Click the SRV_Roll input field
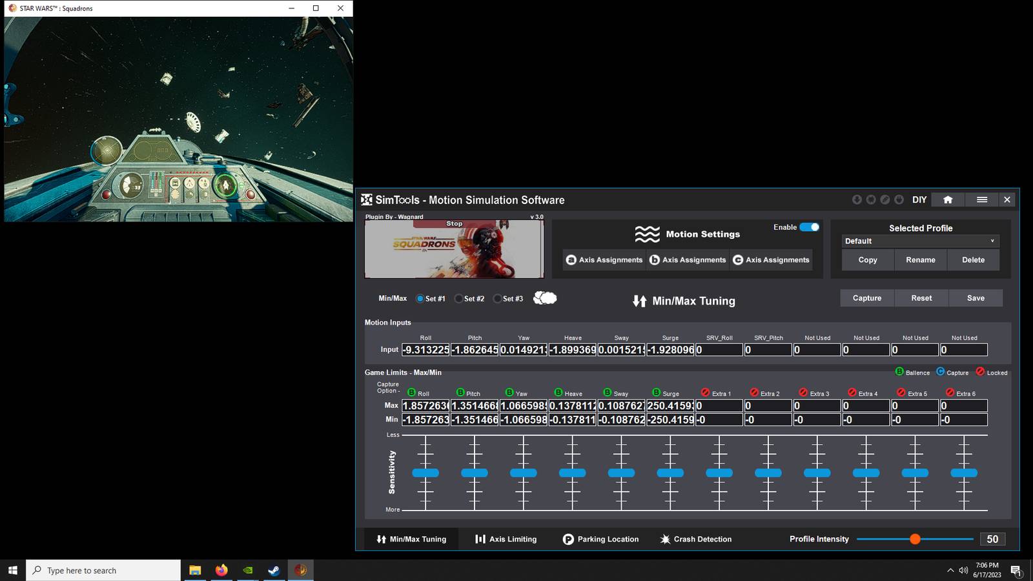 click(719, 349)
